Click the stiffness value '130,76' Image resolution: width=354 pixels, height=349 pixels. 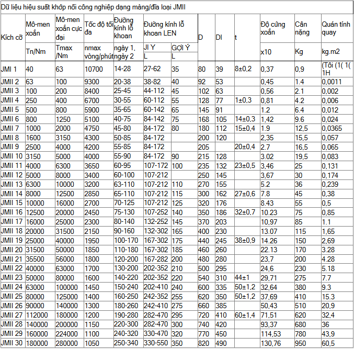(x=271, y=343)
